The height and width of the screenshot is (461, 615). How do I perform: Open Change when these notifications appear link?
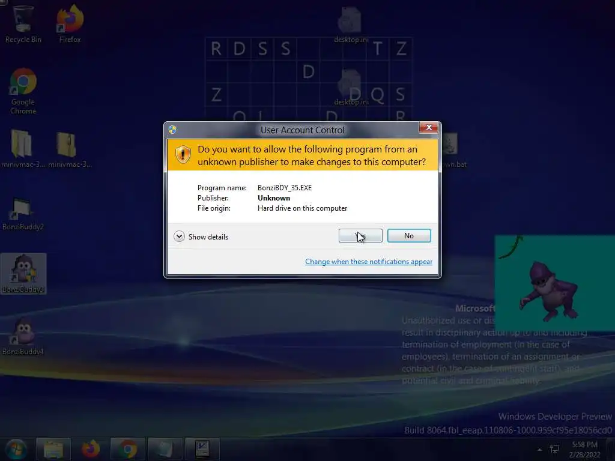(369, 262)
